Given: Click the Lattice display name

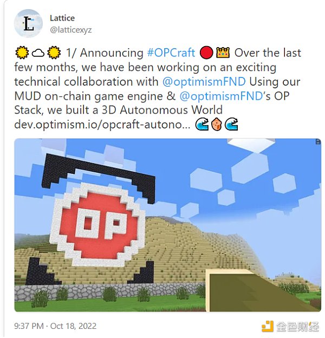Looking at the screenshot, I should pyautogui.click(x=62, y=18).
